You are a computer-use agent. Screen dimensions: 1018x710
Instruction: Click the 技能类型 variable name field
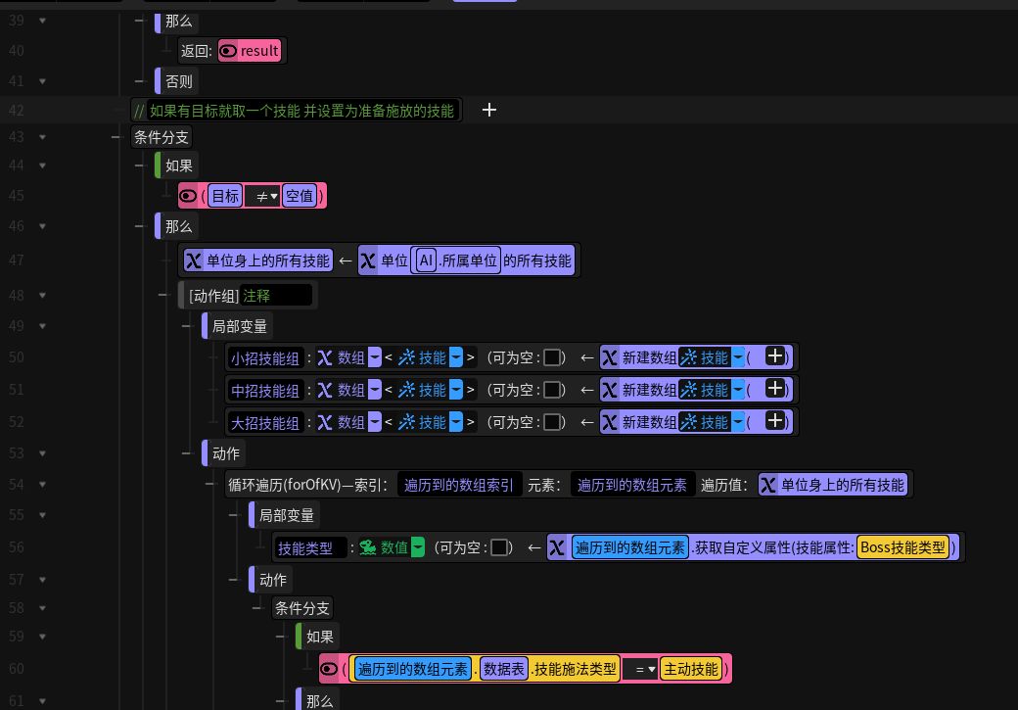point(311,548)
